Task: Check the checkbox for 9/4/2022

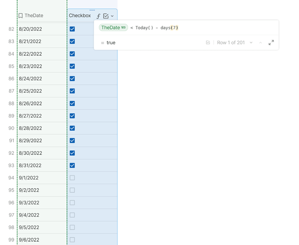Action: pyautogui.click(x=72, y=215)
